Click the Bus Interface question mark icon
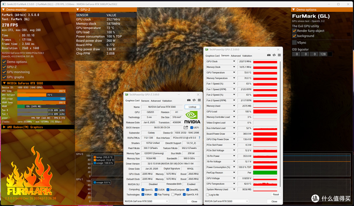The width and height of the screenshot is (354, 206). [199, 138]
